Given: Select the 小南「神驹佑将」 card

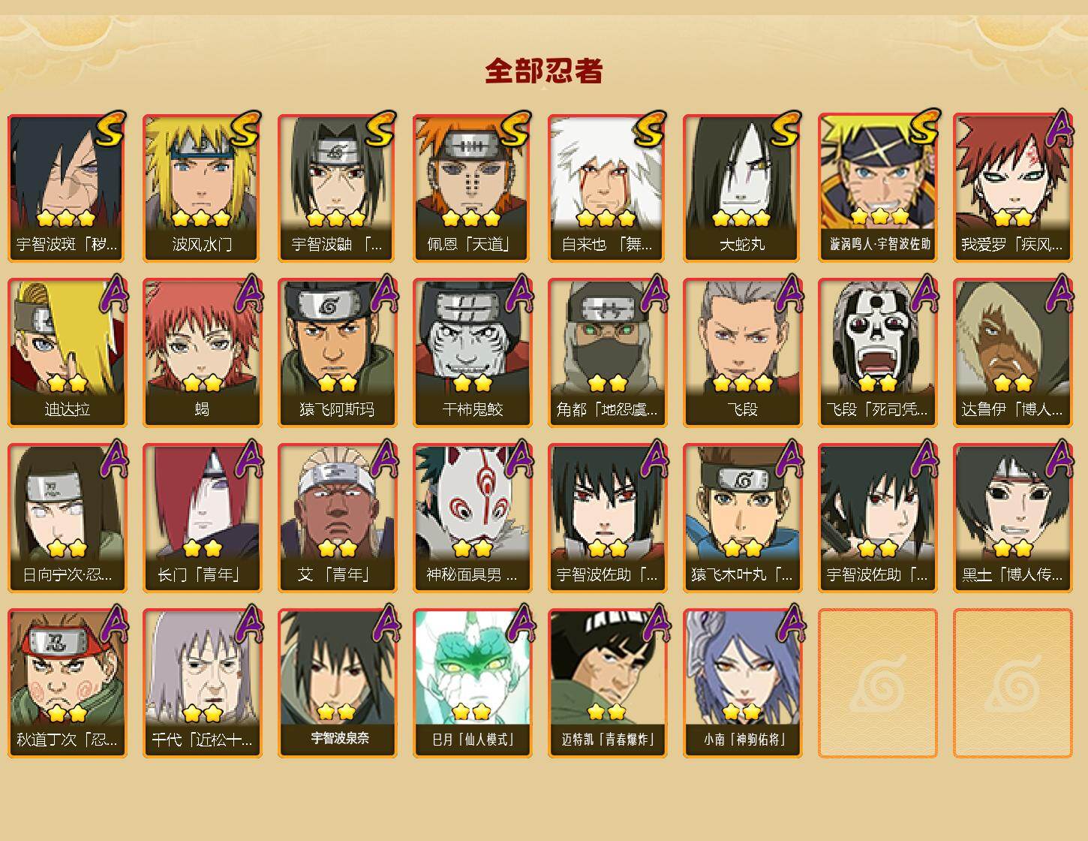Looking at the screenshot, I should [x=742, y=683].
